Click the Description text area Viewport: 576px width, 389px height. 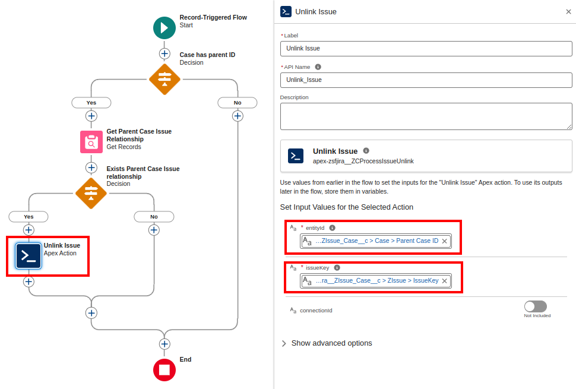[426, 116]
